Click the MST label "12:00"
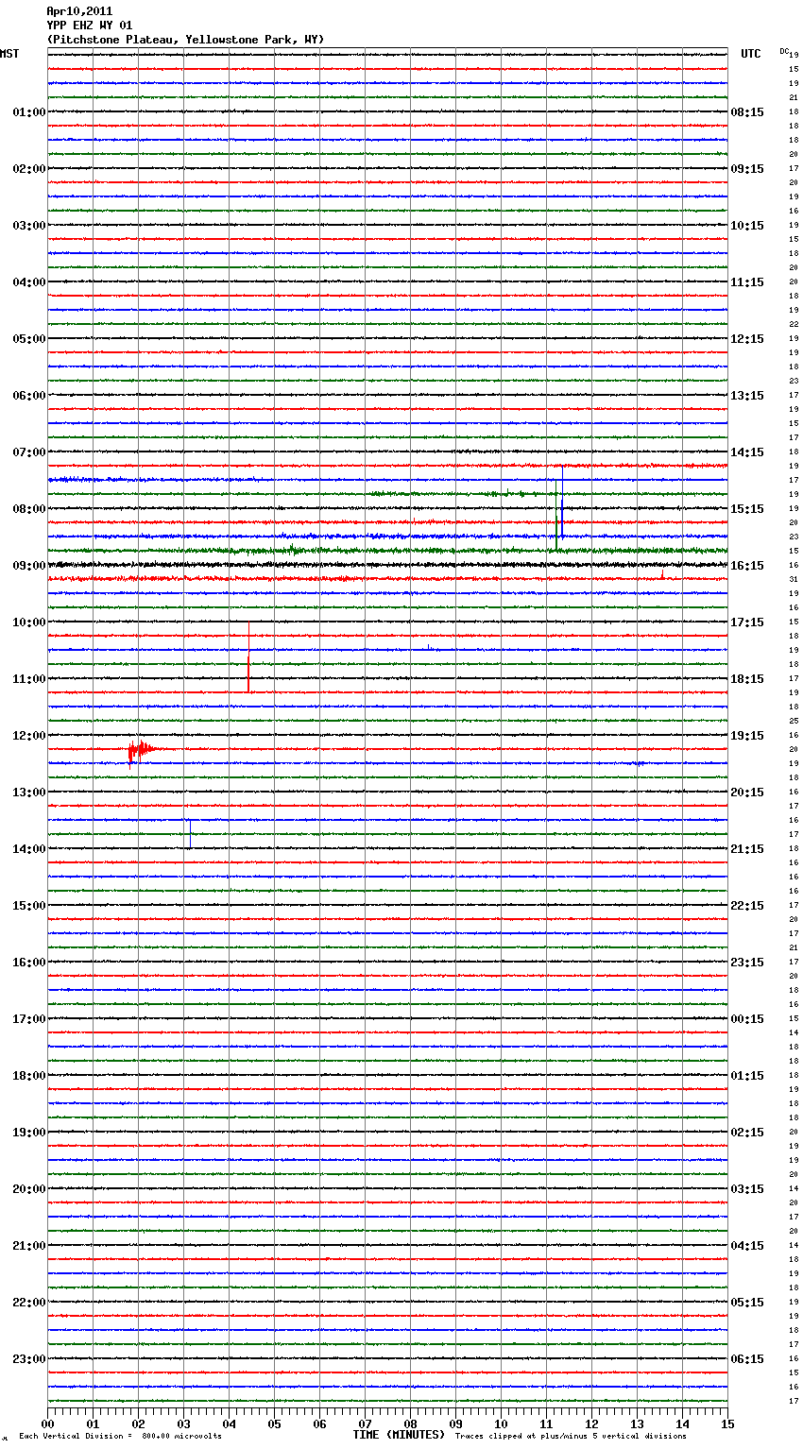Viewport: 803px width, 1449px height. click(x=29, y=736)
